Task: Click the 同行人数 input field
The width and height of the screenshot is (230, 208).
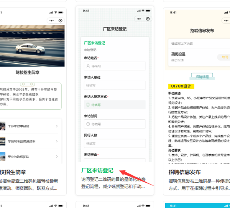Action: [115, 144]
